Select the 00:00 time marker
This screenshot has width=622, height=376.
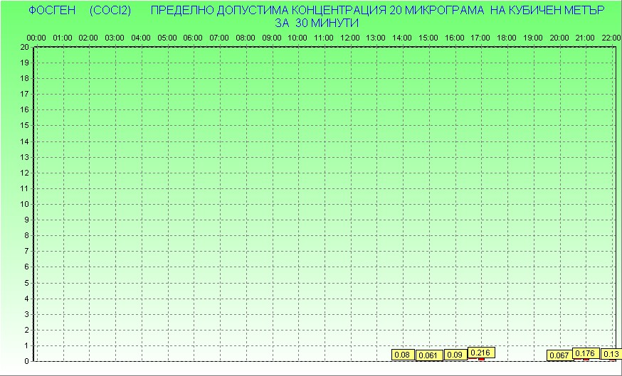point(36,38)
